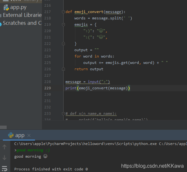This screenshot has height=172, width=187.
Task: Open Scratches and Consoles node
Action: click(x=22, y=23)
